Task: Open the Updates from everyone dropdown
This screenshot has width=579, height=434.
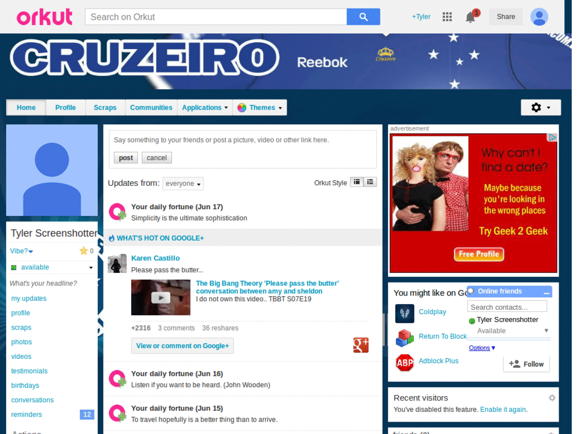Action: (x=183, y=184)
